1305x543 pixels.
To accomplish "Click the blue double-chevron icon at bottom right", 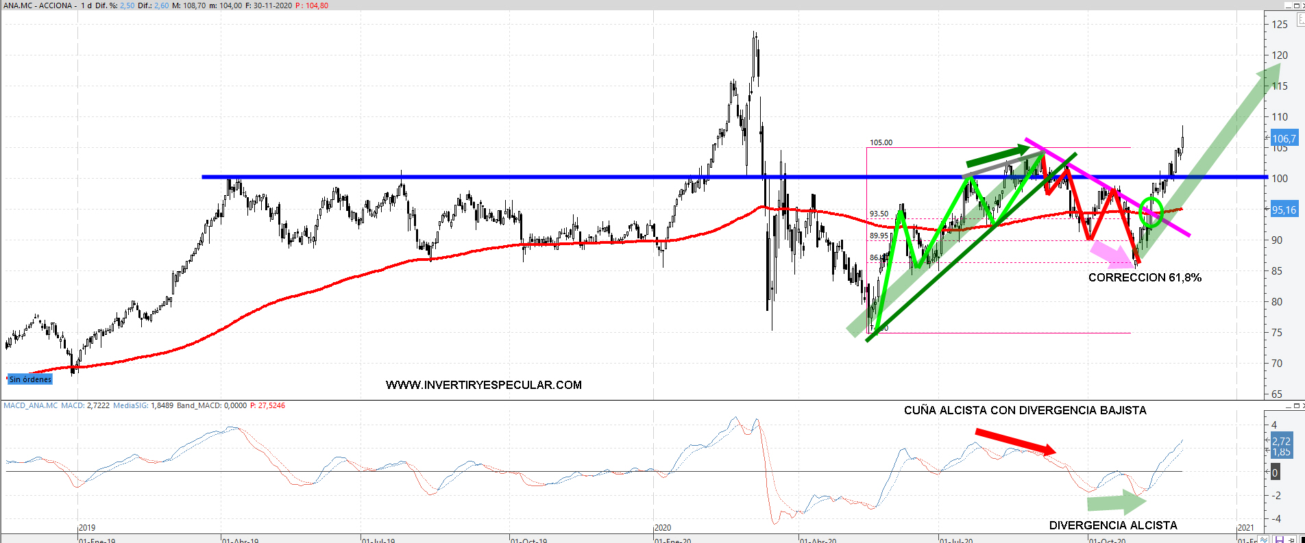I will (x=1265, y=540).
